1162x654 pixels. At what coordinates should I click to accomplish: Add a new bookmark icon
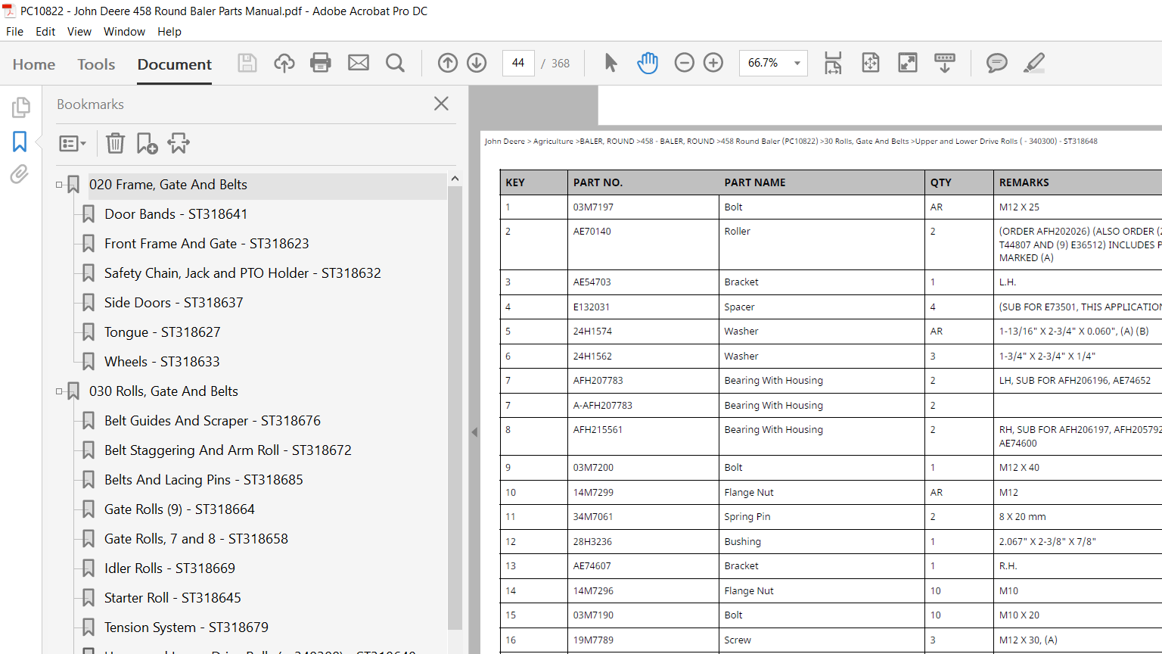coord(147,143)
